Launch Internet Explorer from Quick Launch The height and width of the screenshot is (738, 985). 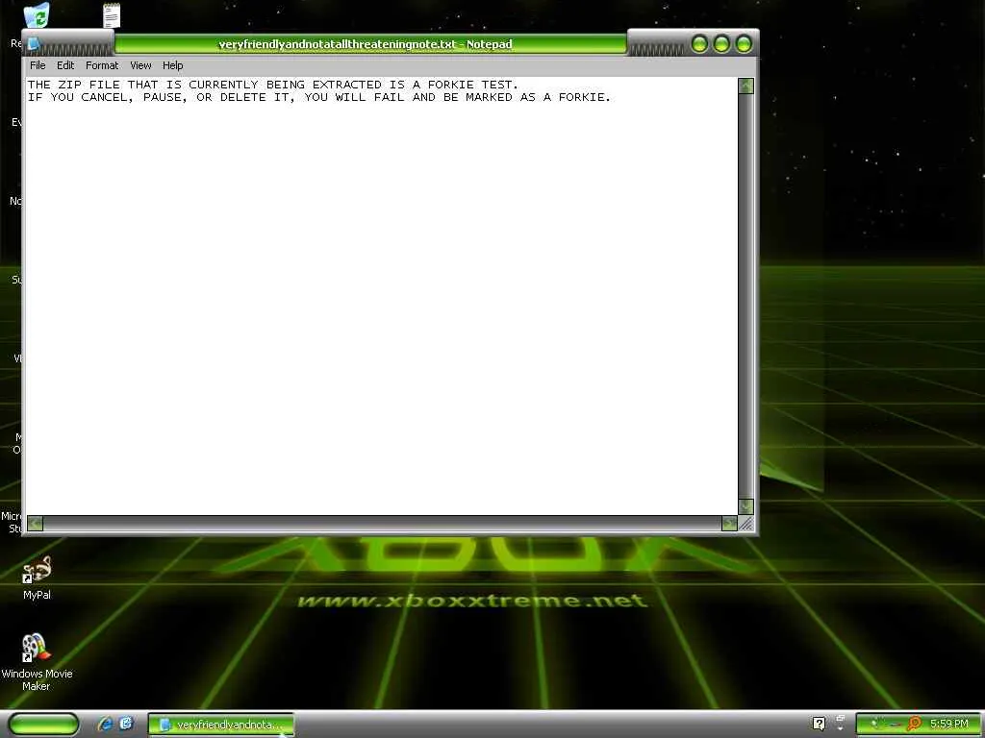coord(105,724)
